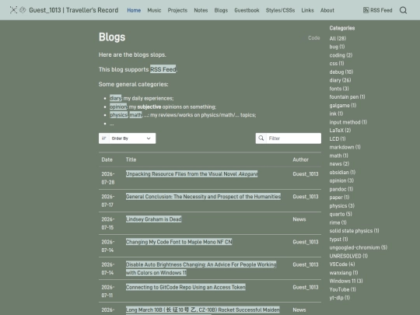This screenshot has width=420, height=315.
Task: Click the Title column header
Action: point(131,159)
